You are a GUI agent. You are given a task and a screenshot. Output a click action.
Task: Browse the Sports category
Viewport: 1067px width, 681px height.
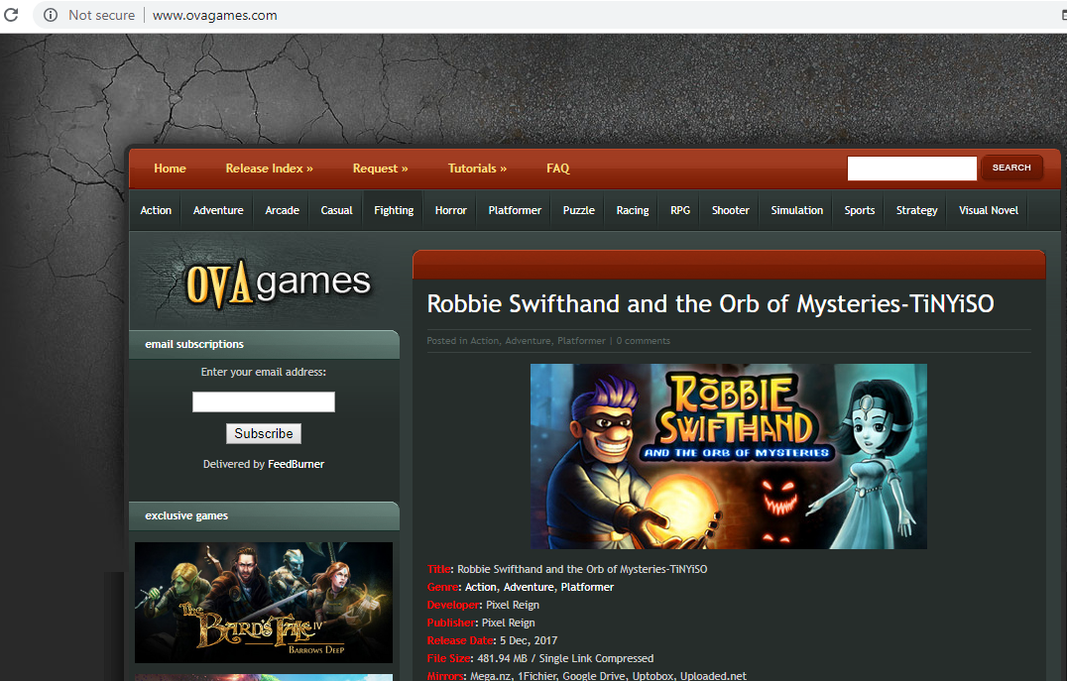pos(860,210)
